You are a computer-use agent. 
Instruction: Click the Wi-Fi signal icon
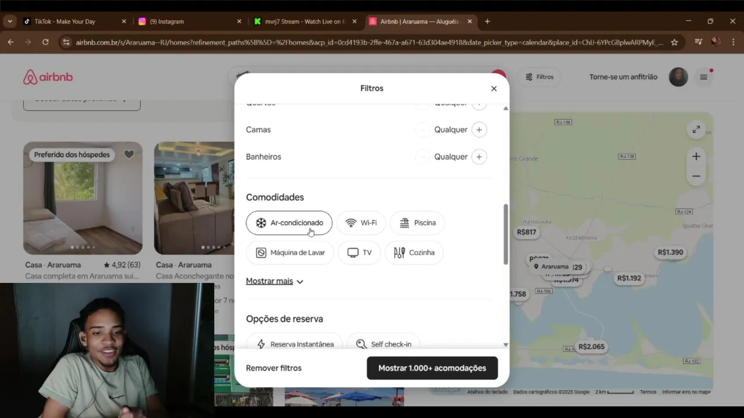point(350,223)
